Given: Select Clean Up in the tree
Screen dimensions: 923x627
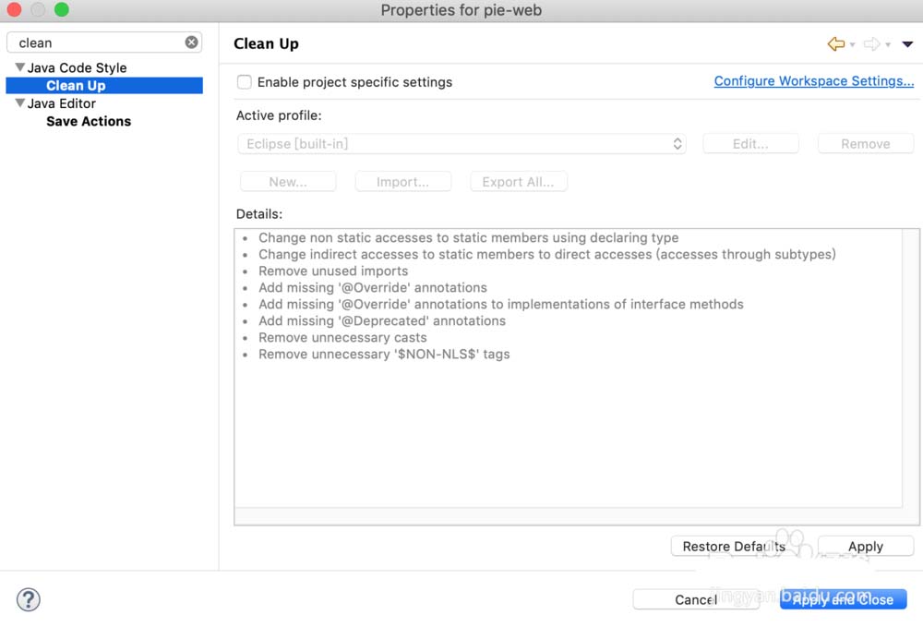Looking at the screenshot, I should coord(76,86).
